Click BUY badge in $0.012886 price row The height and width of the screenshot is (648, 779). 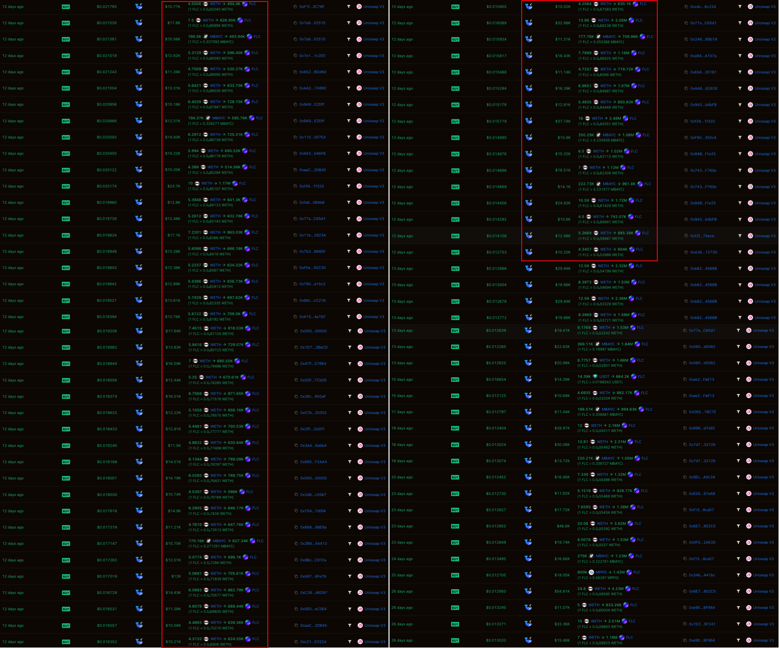click(455, 269)
